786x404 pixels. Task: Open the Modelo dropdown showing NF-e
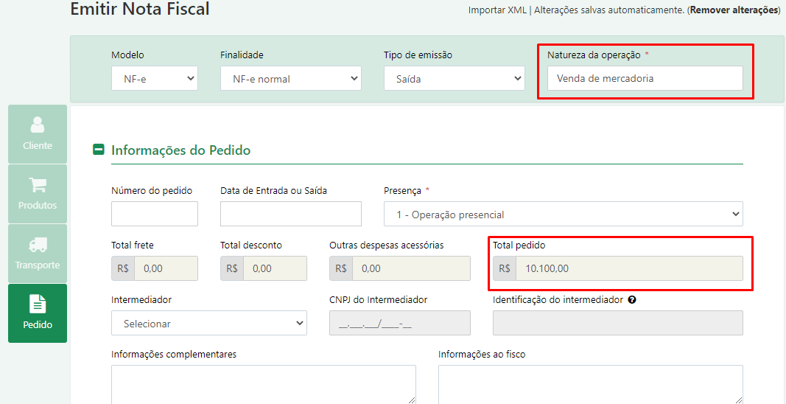(155, 78)
